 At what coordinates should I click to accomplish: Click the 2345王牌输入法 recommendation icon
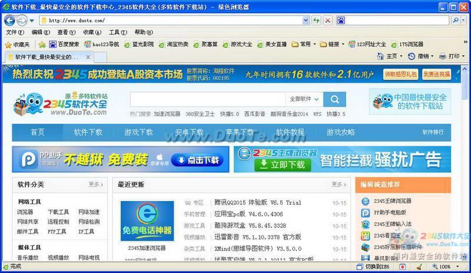(365, 224)
